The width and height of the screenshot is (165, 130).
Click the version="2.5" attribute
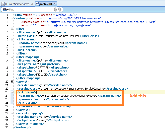click(29, 25)
